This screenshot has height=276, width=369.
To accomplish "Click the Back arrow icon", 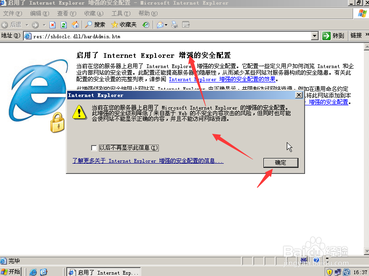I will tap(5, 25).
